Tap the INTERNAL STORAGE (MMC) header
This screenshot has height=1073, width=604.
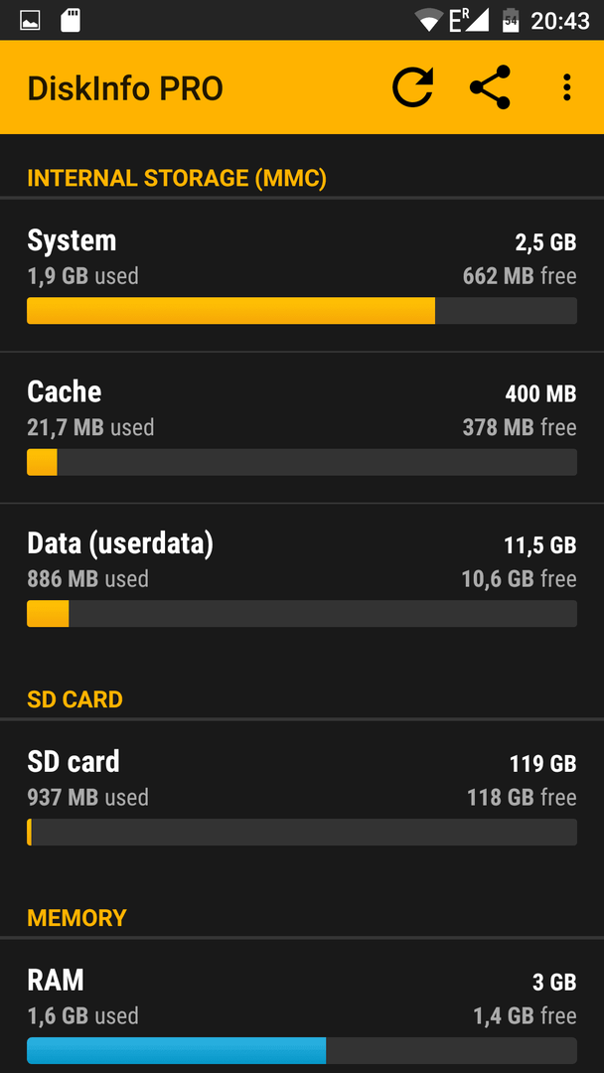[177, 179]
